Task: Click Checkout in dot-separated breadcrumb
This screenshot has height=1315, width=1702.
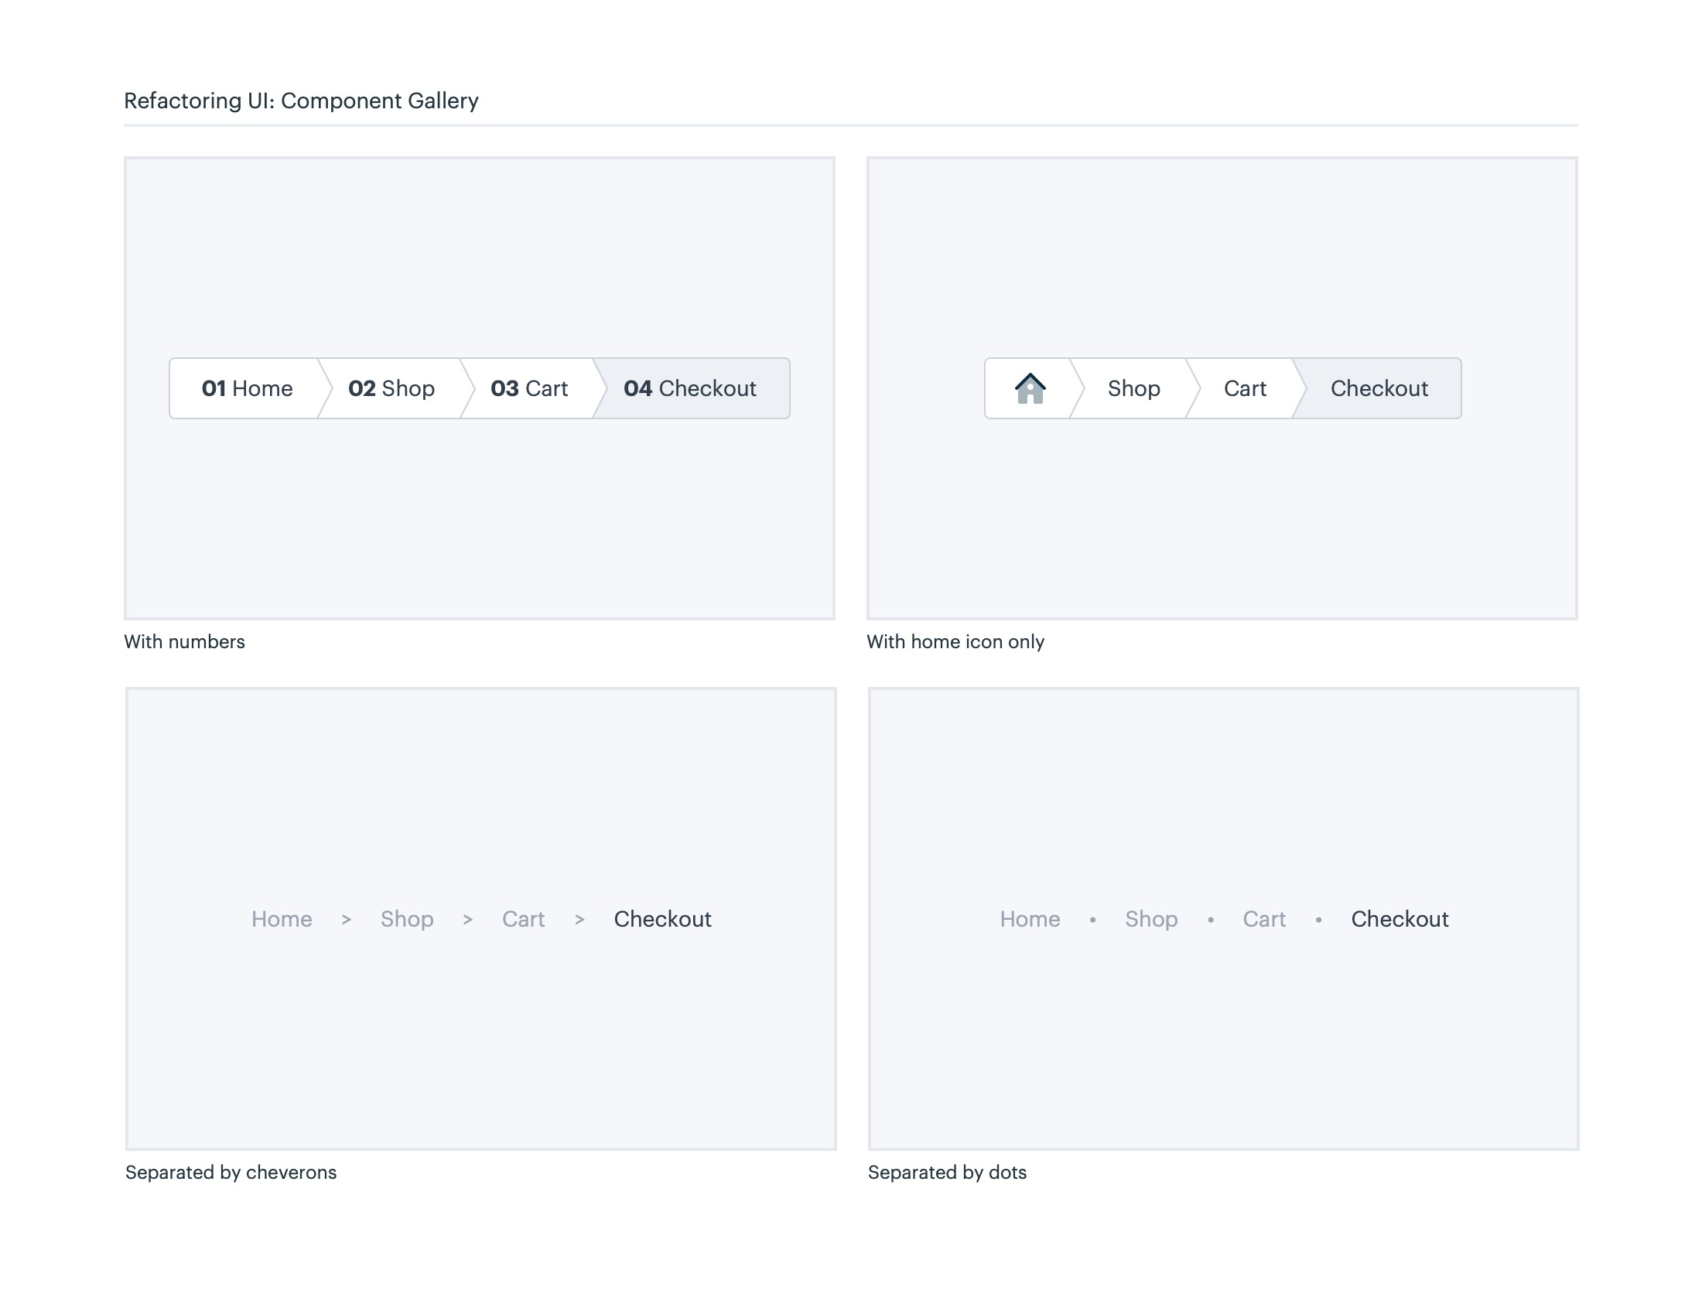Action: pyautogui.click(x=1400, y=918)
